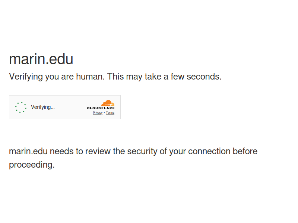Click the word "security" in the bottom paragraph
The width and height of the screenshot is (298, 223).
point(142,152)
